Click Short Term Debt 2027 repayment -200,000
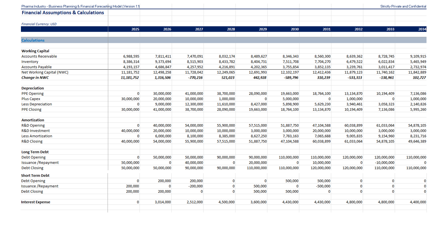This screenshot has height=250, width=446. (x=196, y=186)
